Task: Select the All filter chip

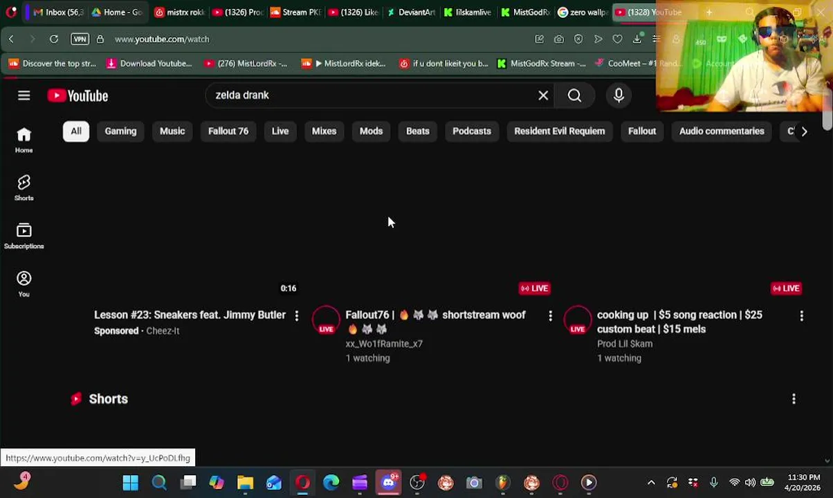Action: click(x=76, y=131)
